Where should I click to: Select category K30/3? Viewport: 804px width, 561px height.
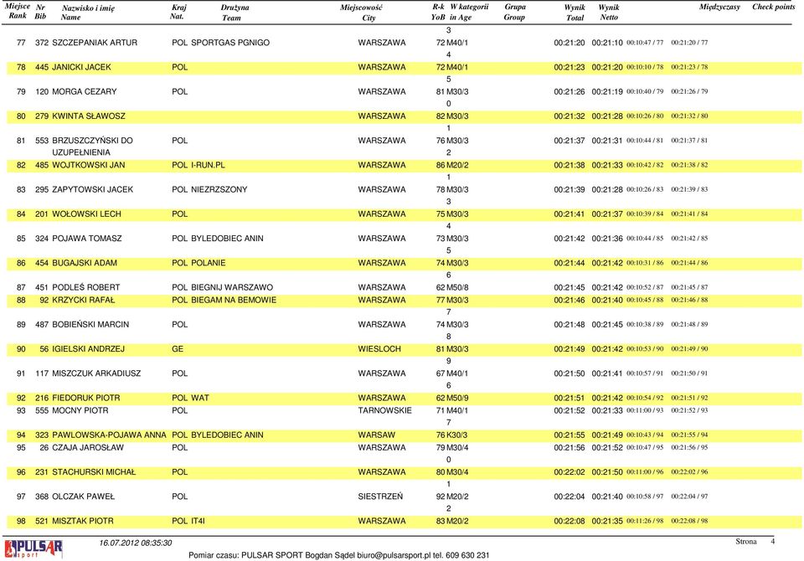(457, 435)
